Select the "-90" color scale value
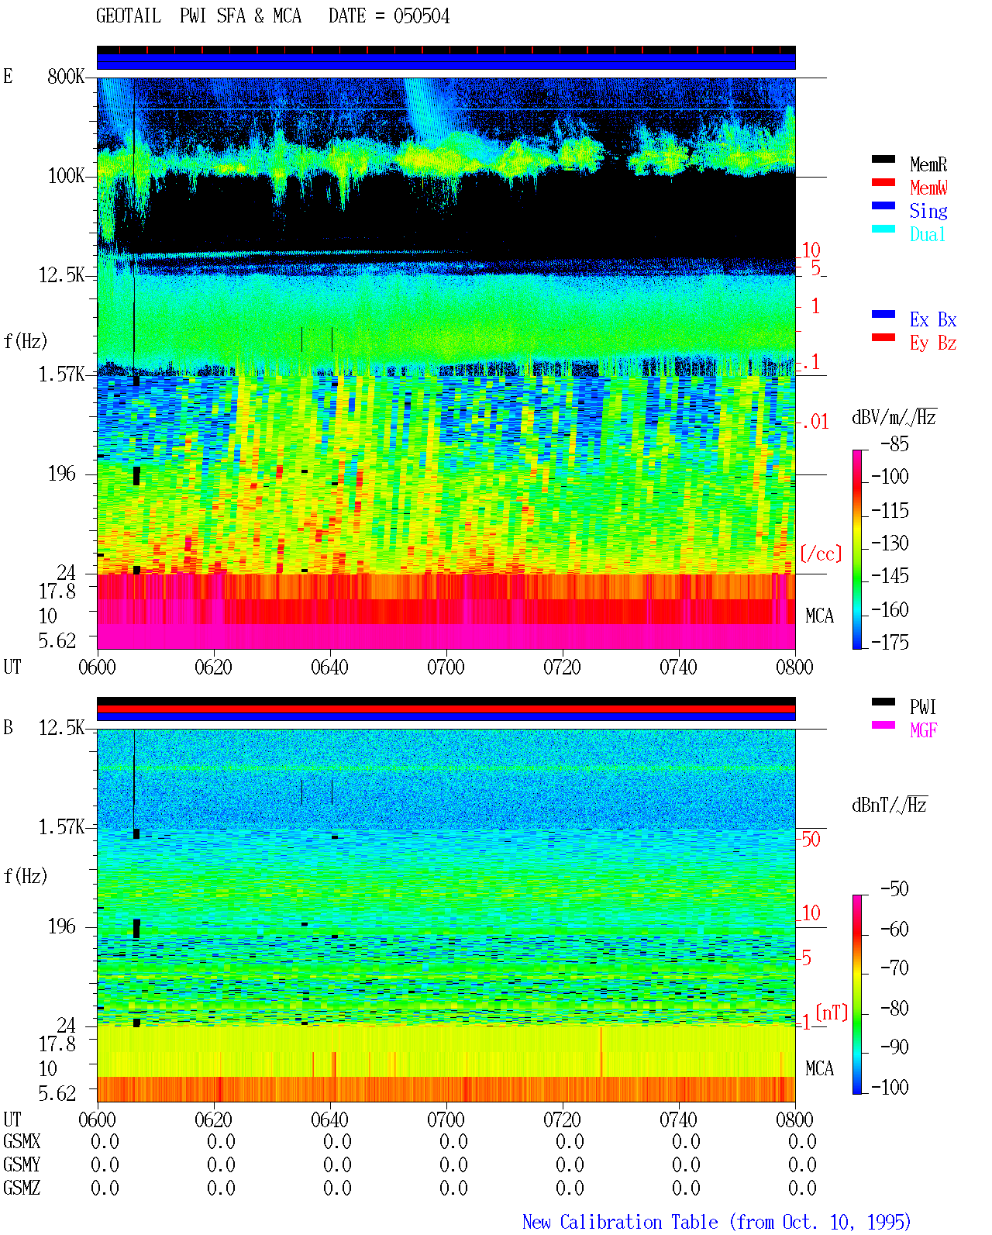The height and width of the screenshot is (1235, 992). coord(894,1047)
